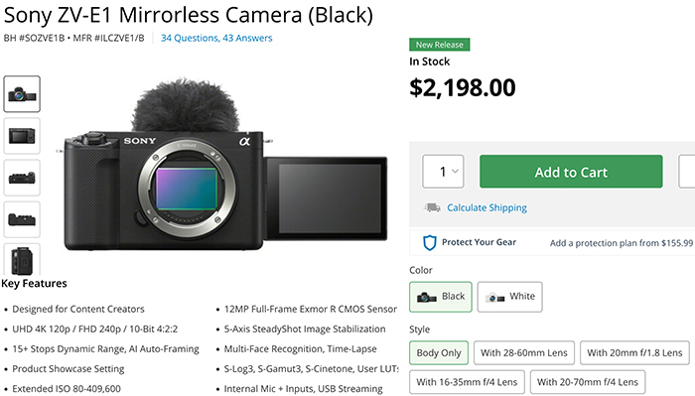
Task: Show the bottom view camera thumbnail
Action: (x=22, y=219)
